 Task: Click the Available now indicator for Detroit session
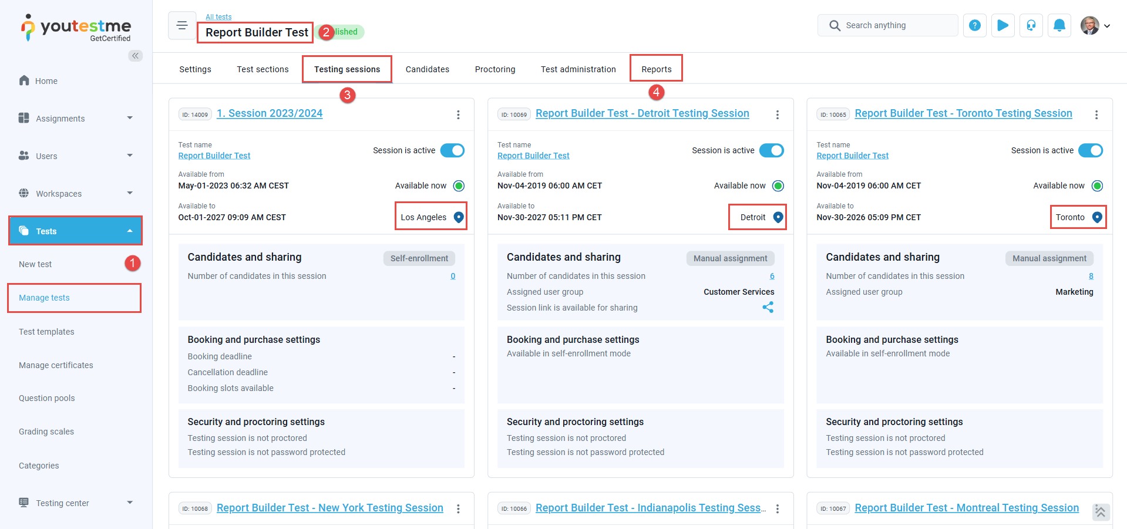coord(778,186)
